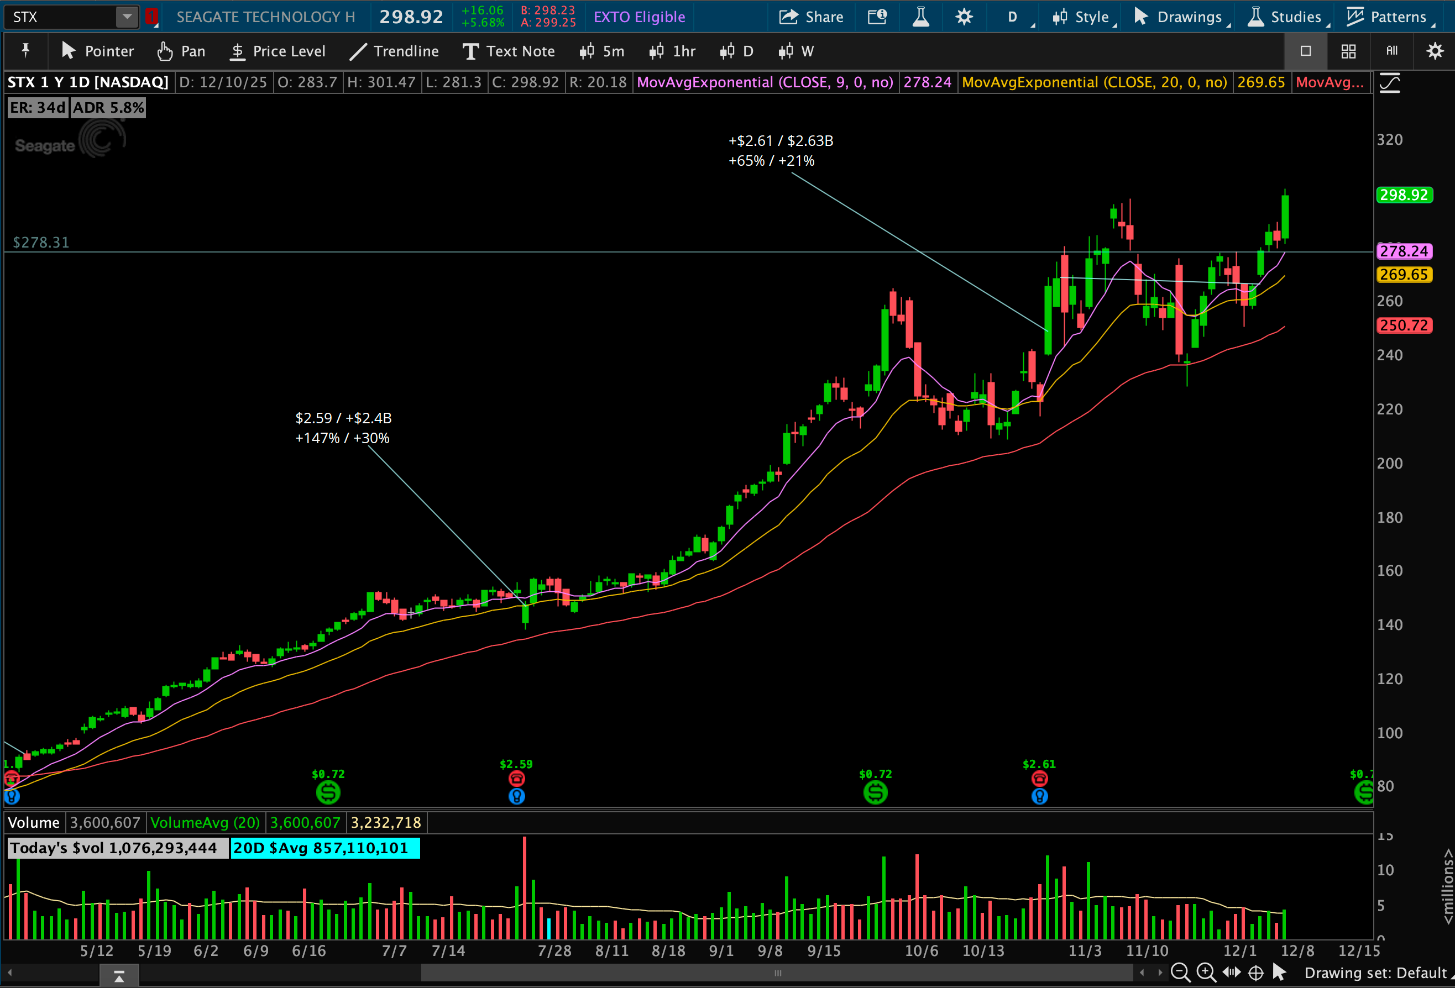Image resolution: width=1455 pixels, height=988 pixels.
Task: Open chart settings gear in top bar
Action: [x=964, y=17]
